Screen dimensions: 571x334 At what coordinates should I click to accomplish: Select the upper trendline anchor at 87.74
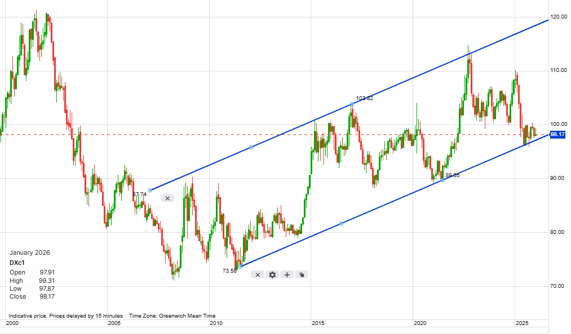[150, 190]
